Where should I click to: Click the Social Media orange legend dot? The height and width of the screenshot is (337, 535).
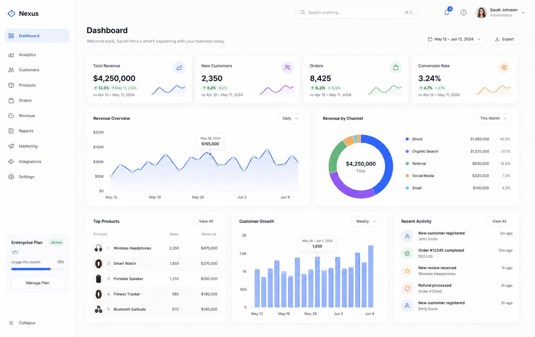pyautogui.click(x=407, y=176)
